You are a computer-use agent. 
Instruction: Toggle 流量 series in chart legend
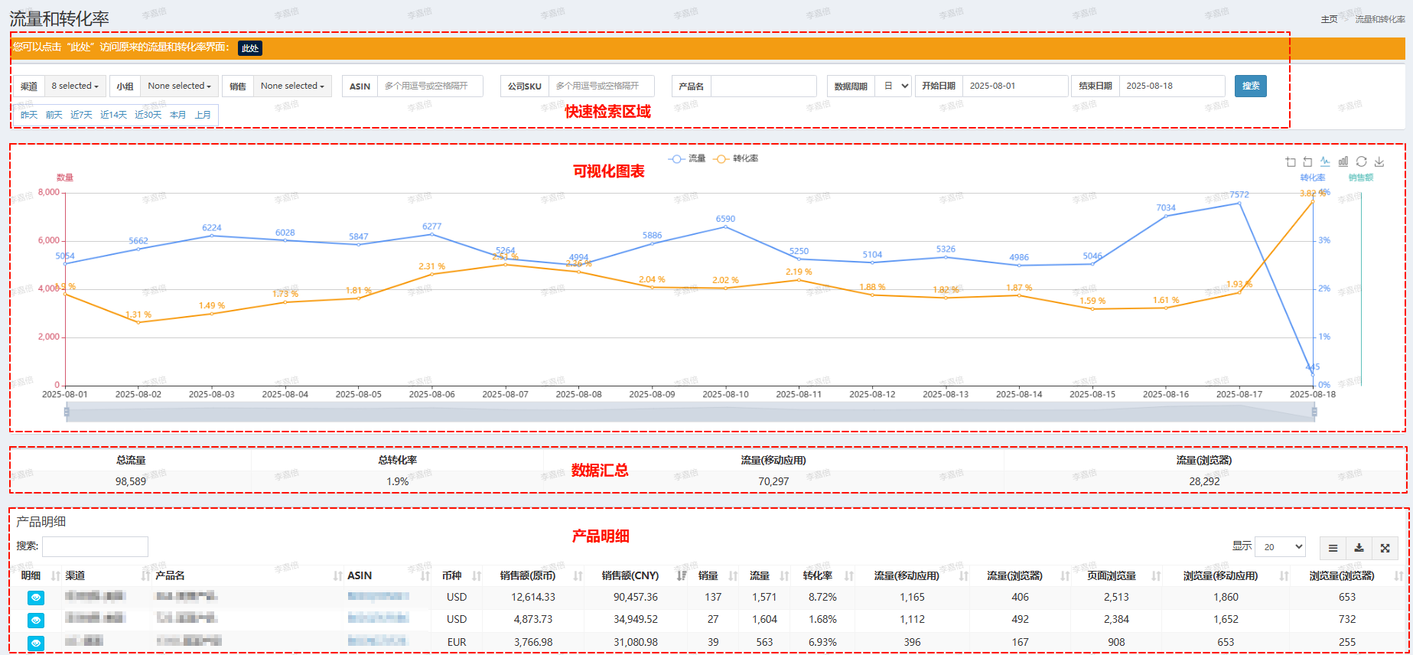687,158
